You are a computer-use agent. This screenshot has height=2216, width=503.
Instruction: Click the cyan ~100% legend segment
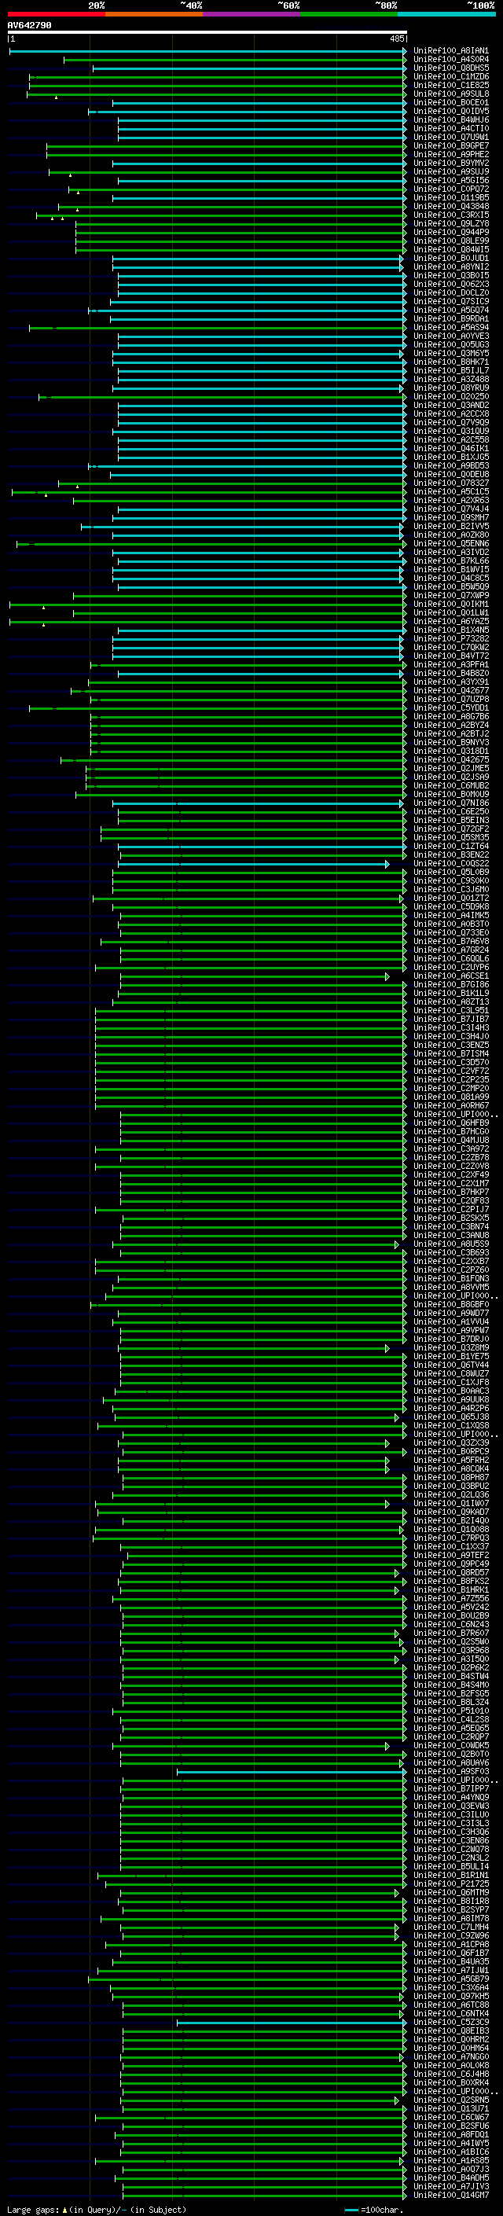pos(446,14)
